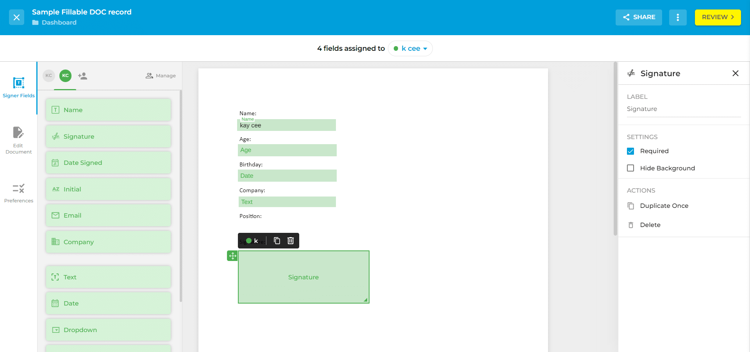Image resolution: width=750 pixels, height=352 pixels.
Task: Click the Text bracket icon in sidebar
Action: point(55,277)
